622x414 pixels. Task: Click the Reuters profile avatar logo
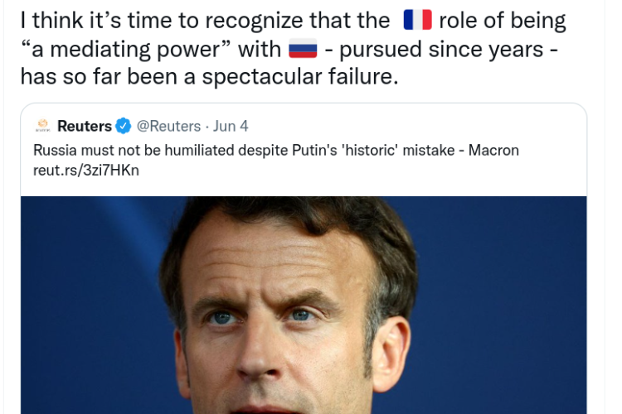[x=43, y=126]
